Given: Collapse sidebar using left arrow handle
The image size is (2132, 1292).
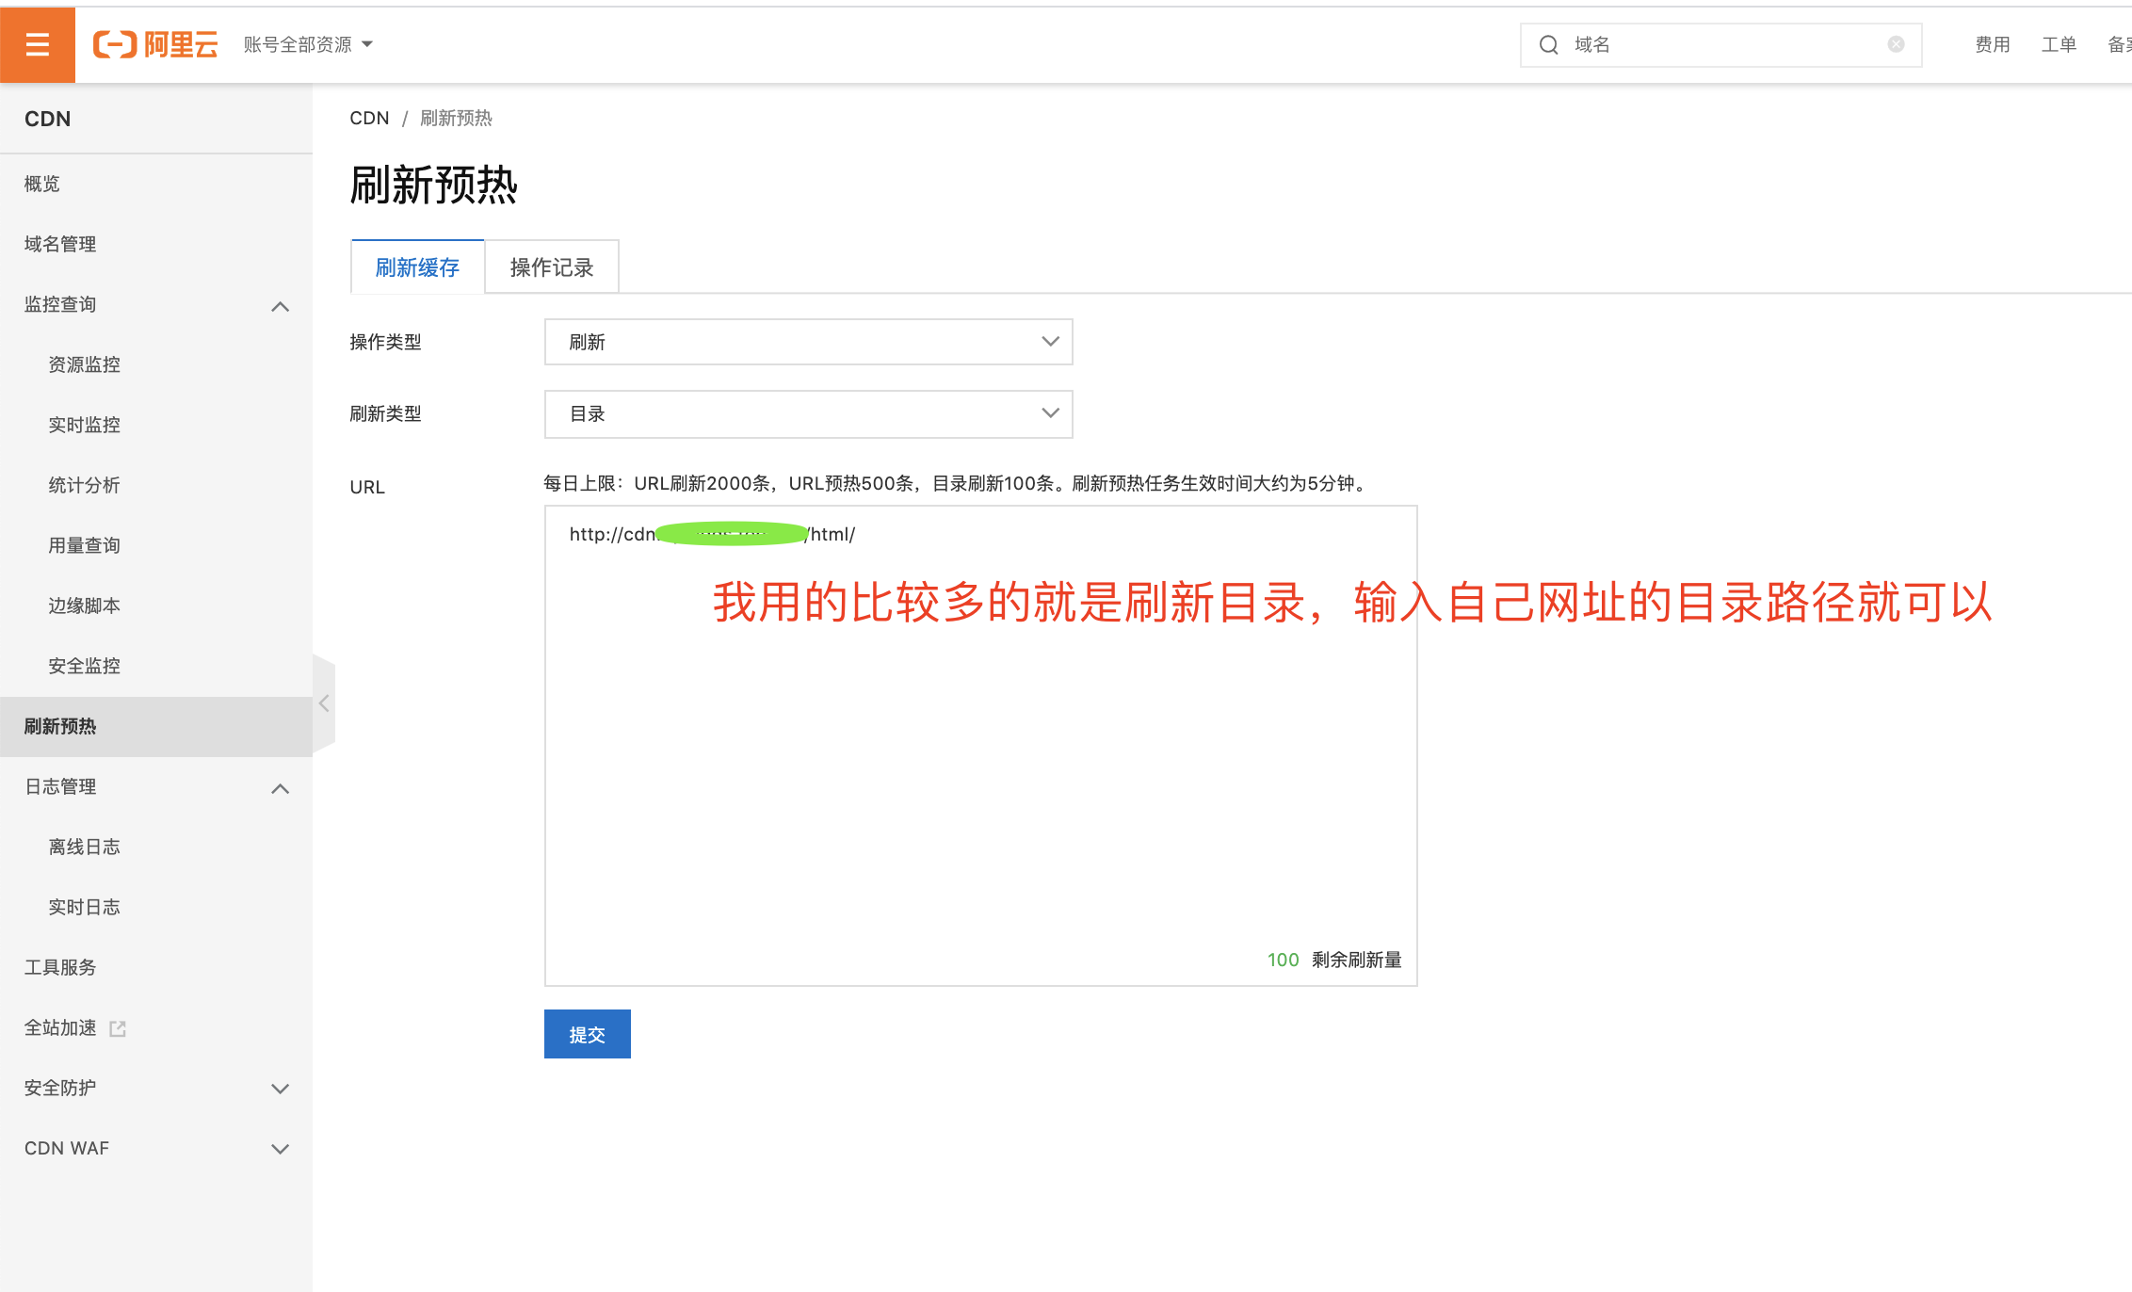Looking at the screenshot, I should (x=324, y=703).
